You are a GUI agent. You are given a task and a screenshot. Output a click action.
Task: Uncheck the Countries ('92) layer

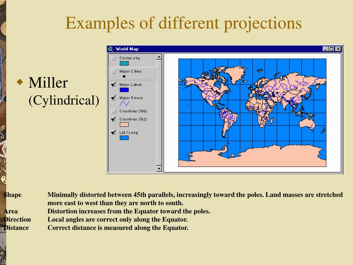tap(114, 119)
